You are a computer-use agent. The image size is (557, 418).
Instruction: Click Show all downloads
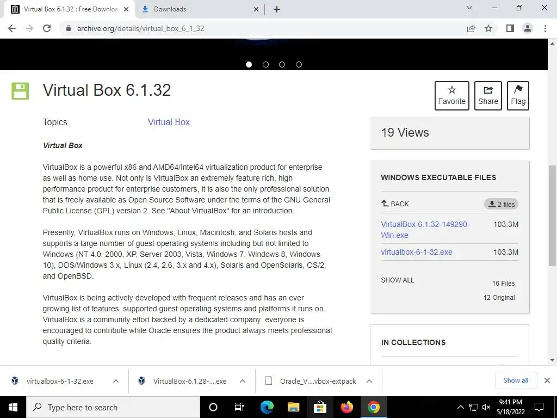point(516,380)
